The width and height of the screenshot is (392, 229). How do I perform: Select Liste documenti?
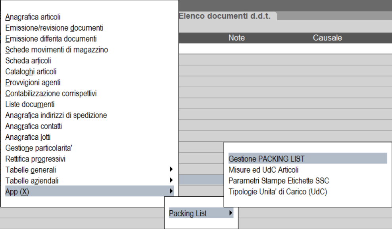click(x=30, y=105)
